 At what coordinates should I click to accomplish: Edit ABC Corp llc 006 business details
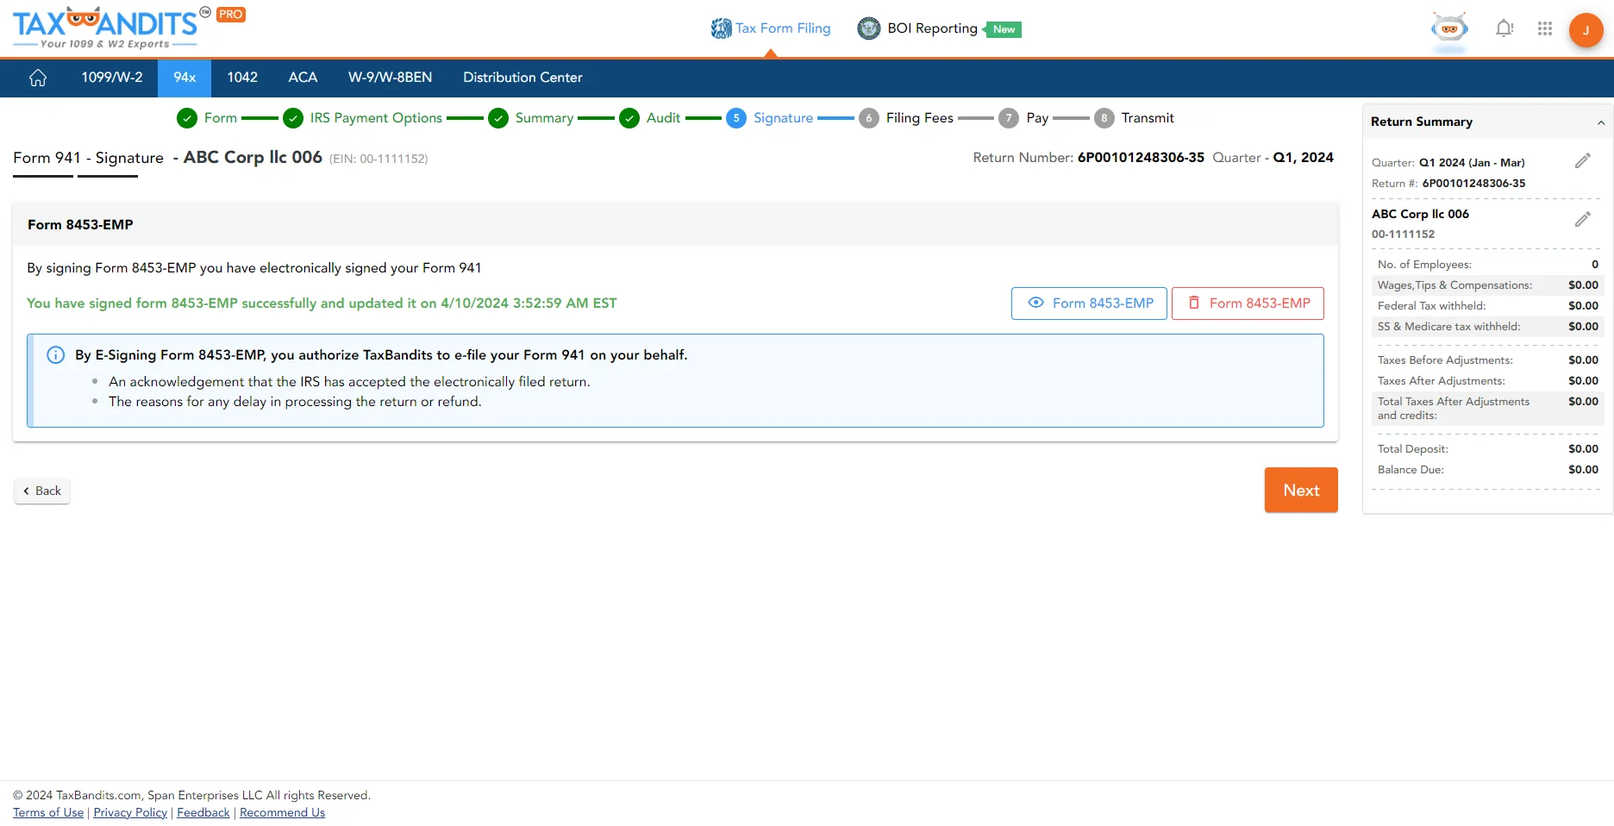(1582, 220)
